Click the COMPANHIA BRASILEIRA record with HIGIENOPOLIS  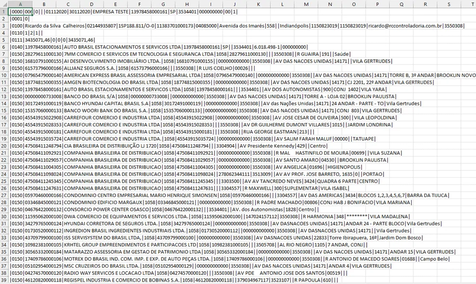click(186, 167)
